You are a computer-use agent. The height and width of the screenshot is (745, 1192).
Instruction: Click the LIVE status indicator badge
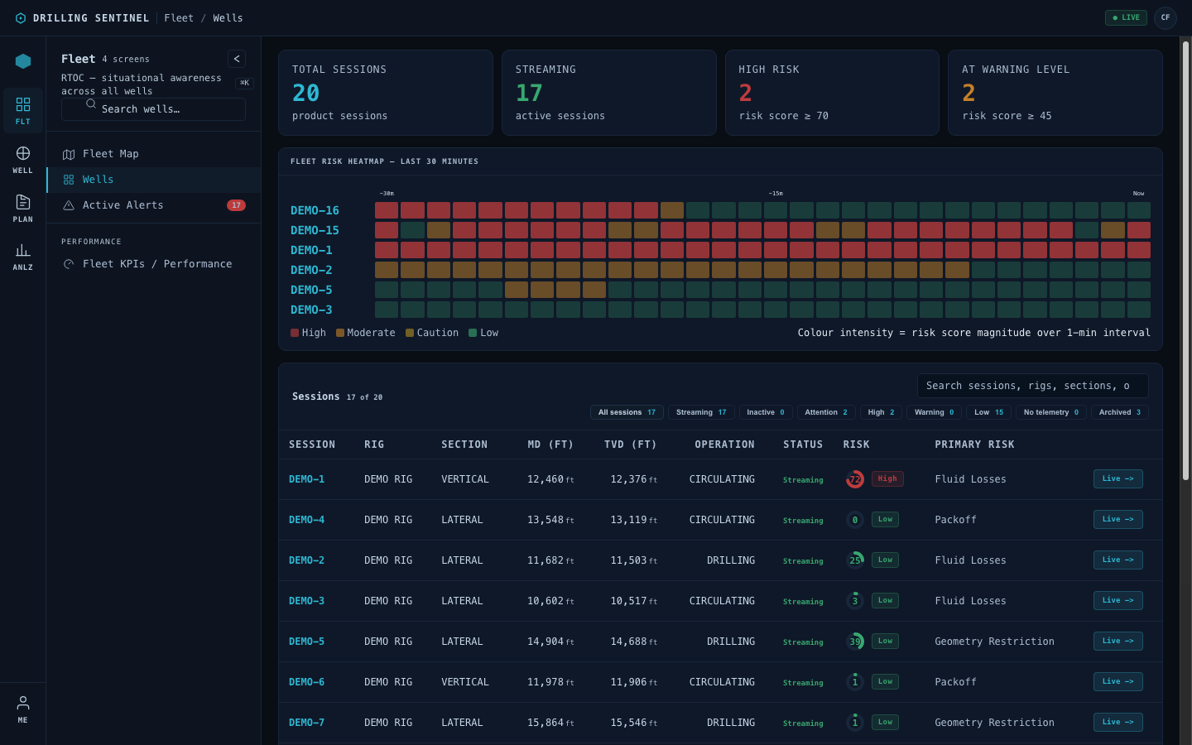pos(1126,17)
